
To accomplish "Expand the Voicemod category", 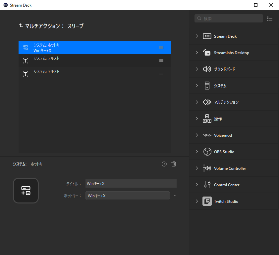I will click(x=197, y=135).
